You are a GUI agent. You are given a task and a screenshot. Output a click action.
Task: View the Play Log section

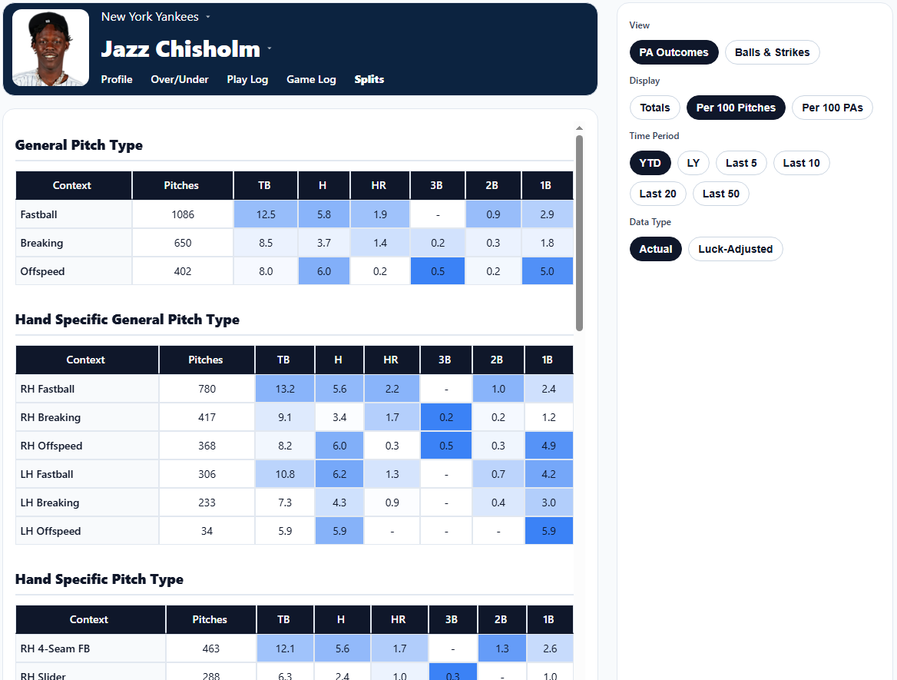pyautogui.click(x=247, y=79)
